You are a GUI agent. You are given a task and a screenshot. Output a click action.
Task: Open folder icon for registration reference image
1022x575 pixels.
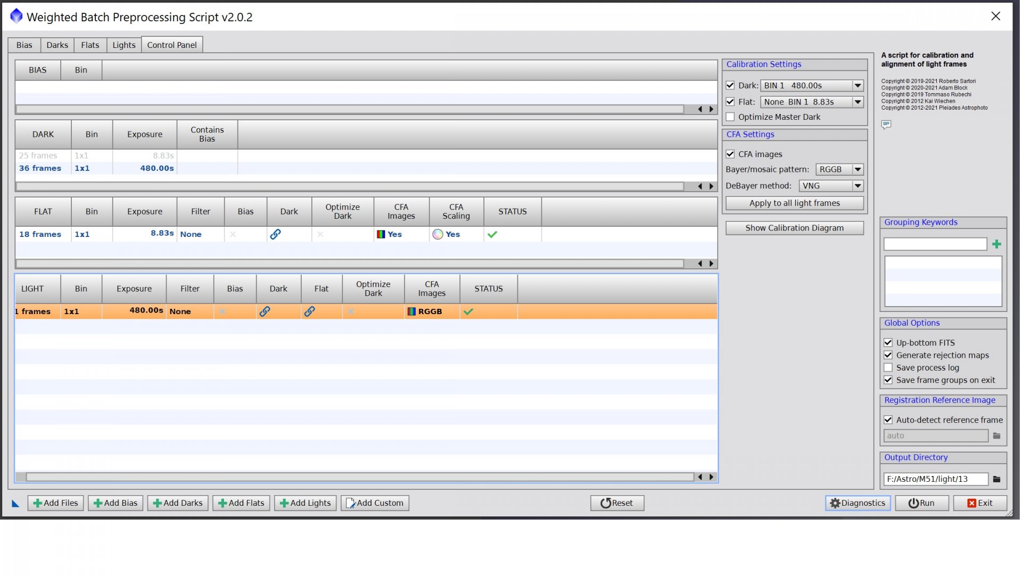point(996,436)
